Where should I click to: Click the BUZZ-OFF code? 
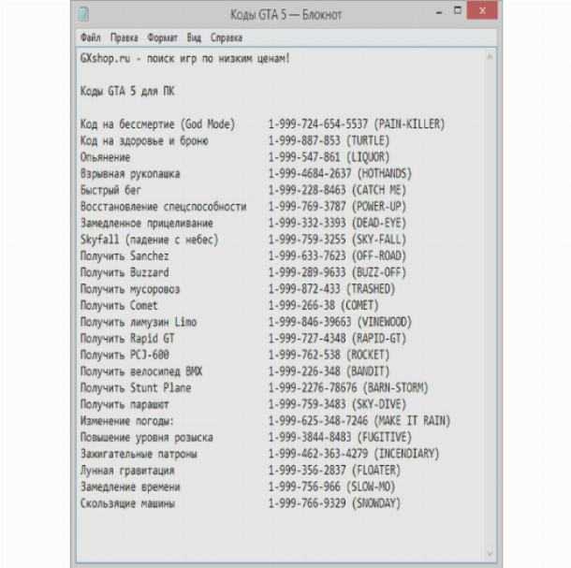coord(337,272)
